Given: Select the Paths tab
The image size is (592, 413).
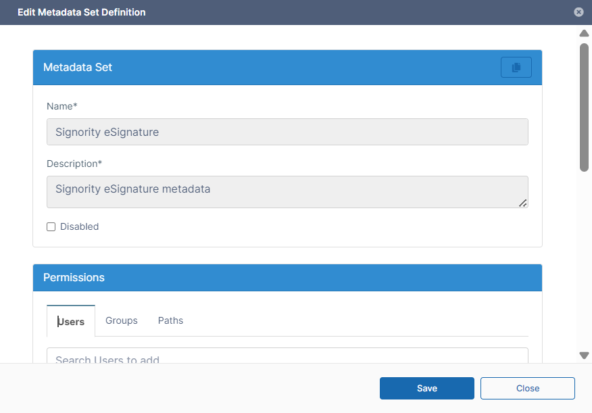Looking at the screenshot, I should (170, 320).
